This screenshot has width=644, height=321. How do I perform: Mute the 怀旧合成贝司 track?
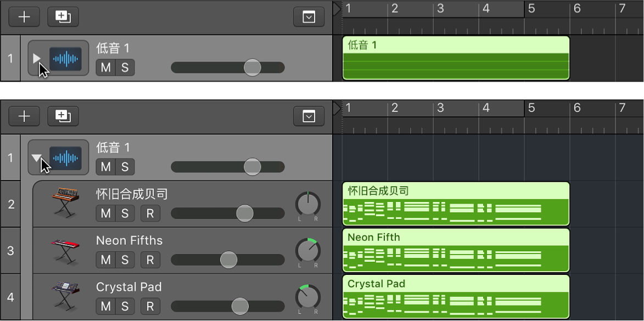coord(105,213)
